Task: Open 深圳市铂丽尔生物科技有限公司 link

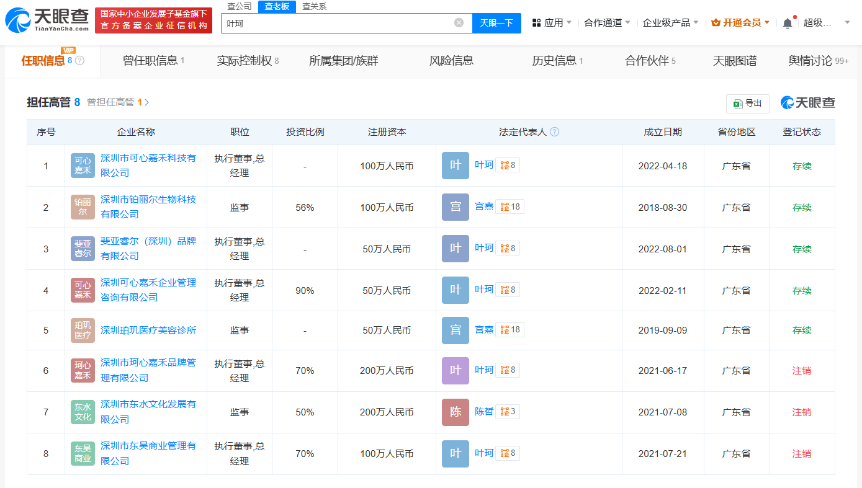Action: [x=148, y=207]
